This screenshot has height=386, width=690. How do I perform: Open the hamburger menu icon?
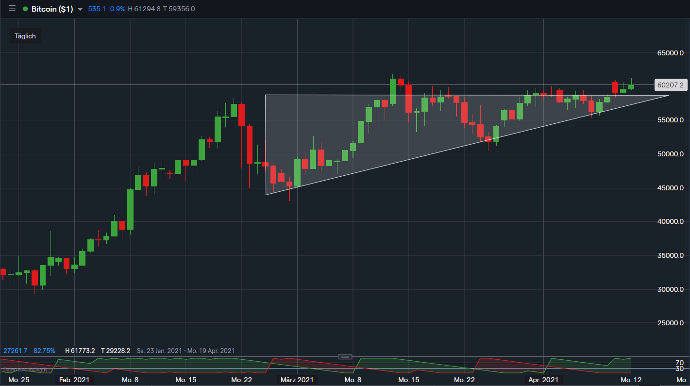coord(12,9)
